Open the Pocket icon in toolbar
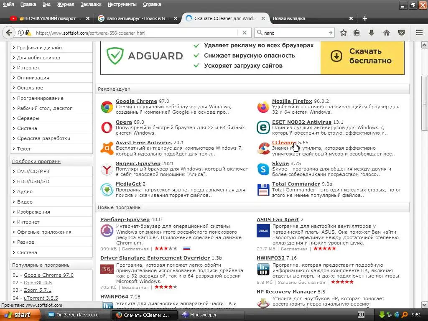Image resolution: width=428 pixels, height=321 pixels. coord(401,33)
